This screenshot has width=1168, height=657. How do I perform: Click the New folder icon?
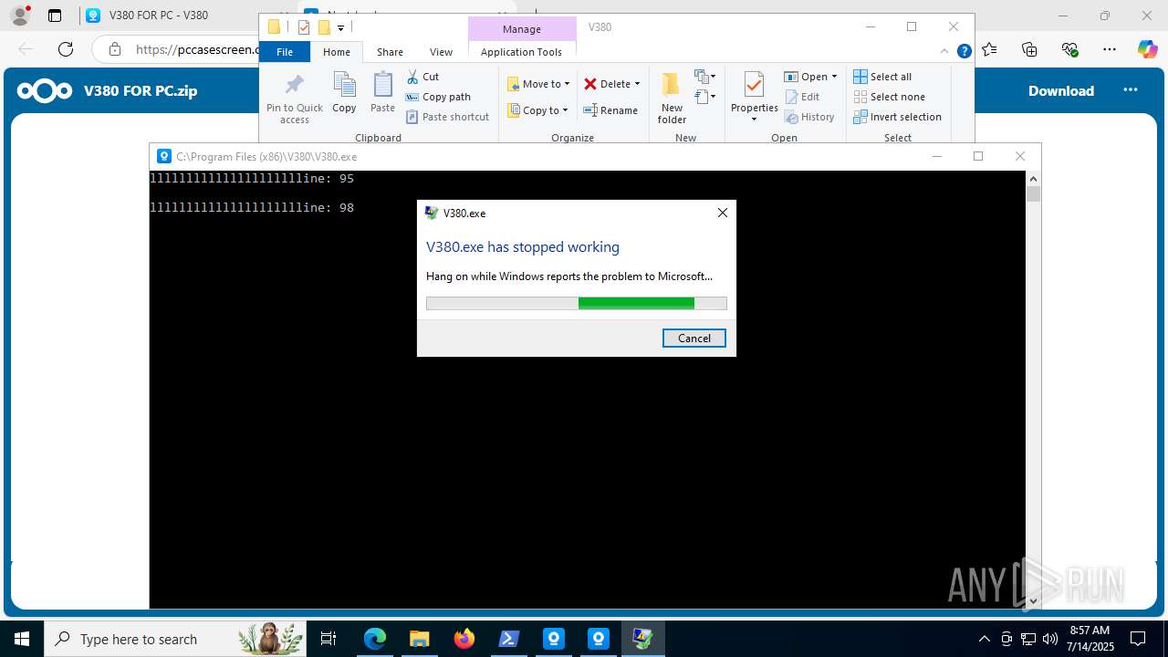[672, 85]
